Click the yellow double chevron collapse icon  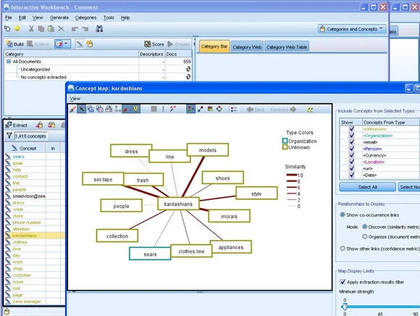coord(310,109)
